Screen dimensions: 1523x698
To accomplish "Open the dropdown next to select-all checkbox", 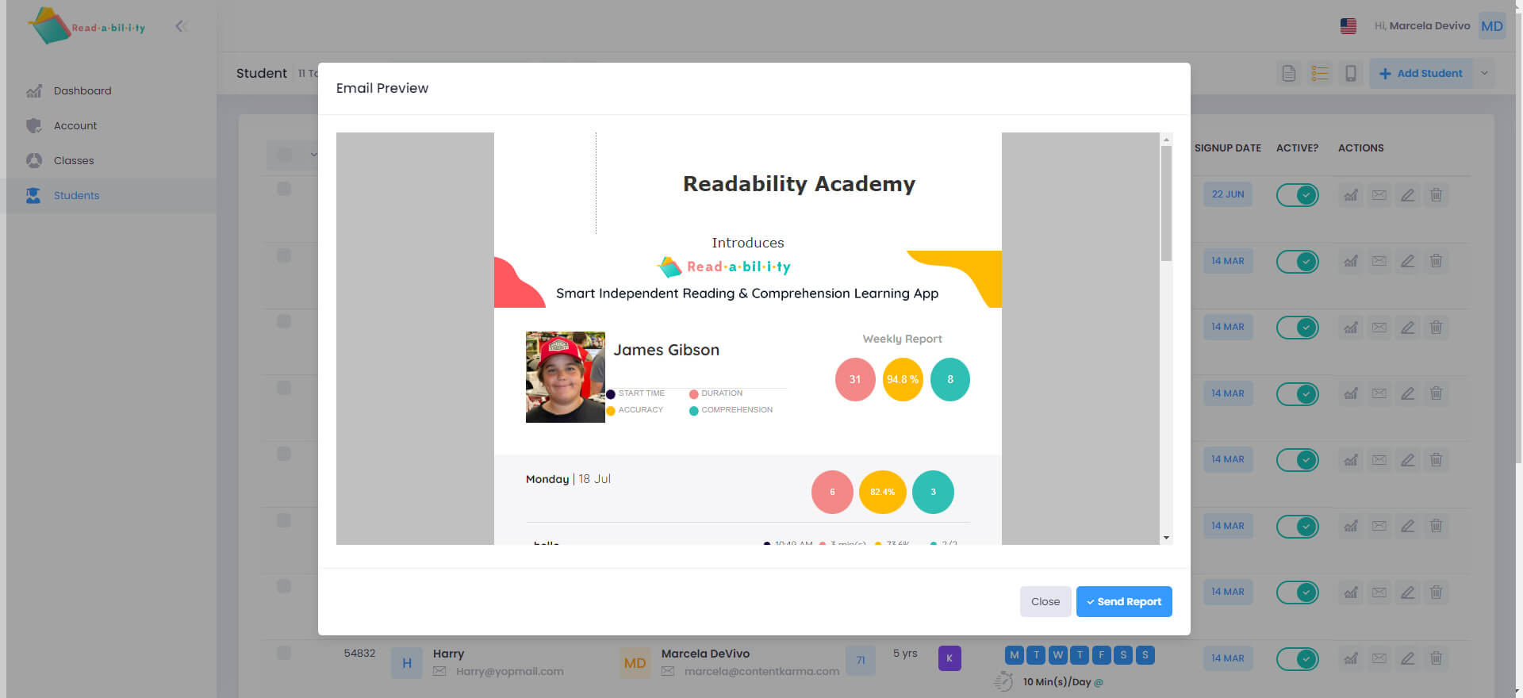I will (313, 154).
